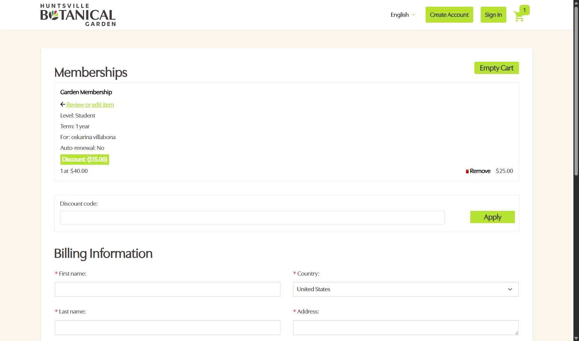Click the Country dropdown chevron arrow
Screen dimensions: 579x341
[x=510, y=289]
